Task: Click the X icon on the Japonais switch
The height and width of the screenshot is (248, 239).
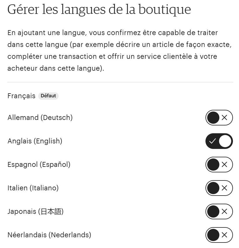Action: click(224, 211)
